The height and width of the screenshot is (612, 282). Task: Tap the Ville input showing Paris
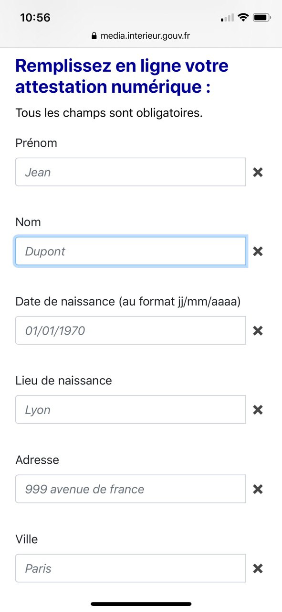(x=131, y=568)
